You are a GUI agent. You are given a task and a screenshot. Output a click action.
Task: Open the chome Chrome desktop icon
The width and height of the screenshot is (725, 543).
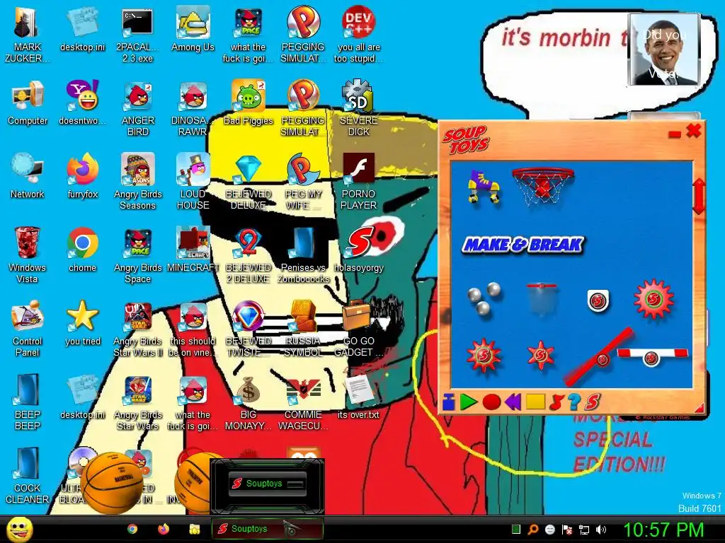[x=82, y=250]
